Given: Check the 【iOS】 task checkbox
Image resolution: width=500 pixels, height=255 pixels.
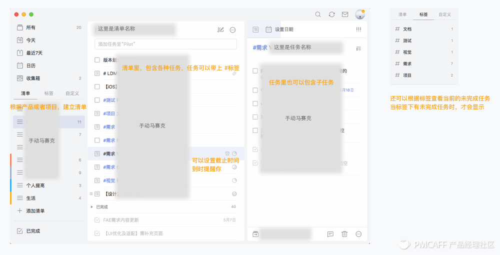Looking at the screenshot, I should click(97, 86).
